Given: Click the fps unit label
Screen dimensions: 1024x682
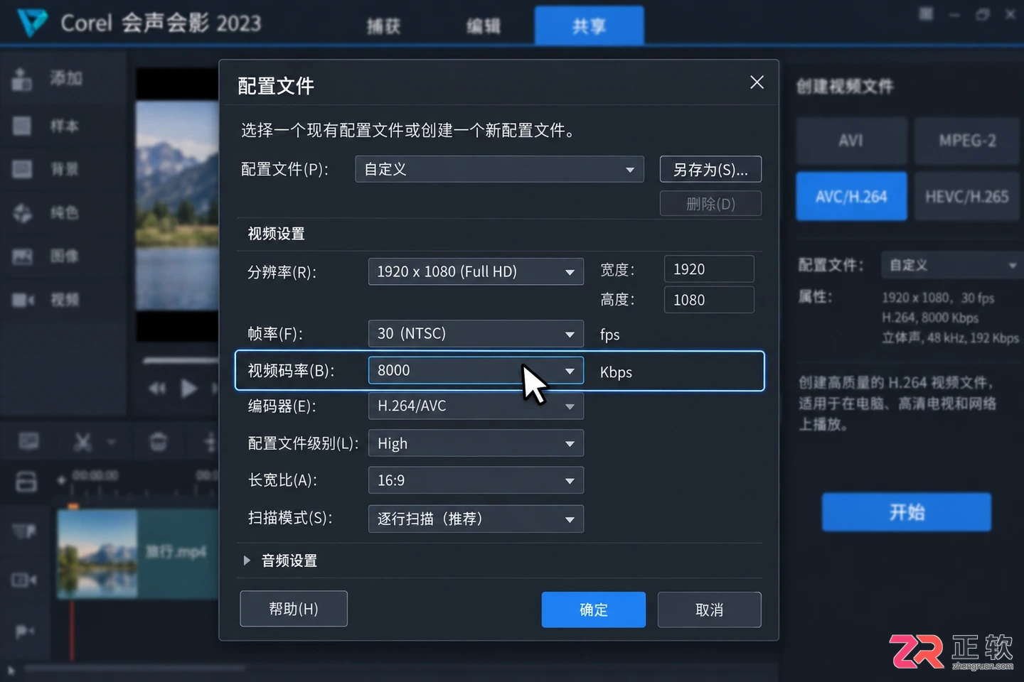Looking at the screenshot, I should [x=609, y=335].
